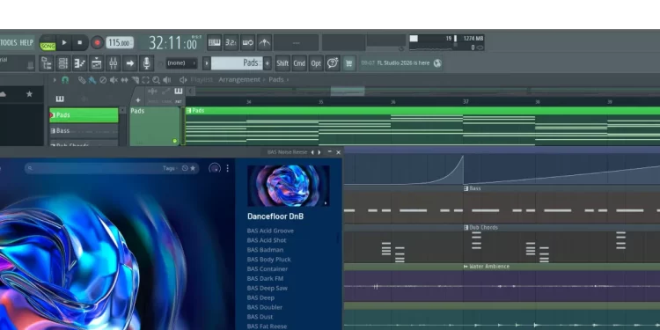660x330 pixels.
Task: Toggle the green mute LED on Pads track
Action: pyautogui.click(x=175, y=141)
